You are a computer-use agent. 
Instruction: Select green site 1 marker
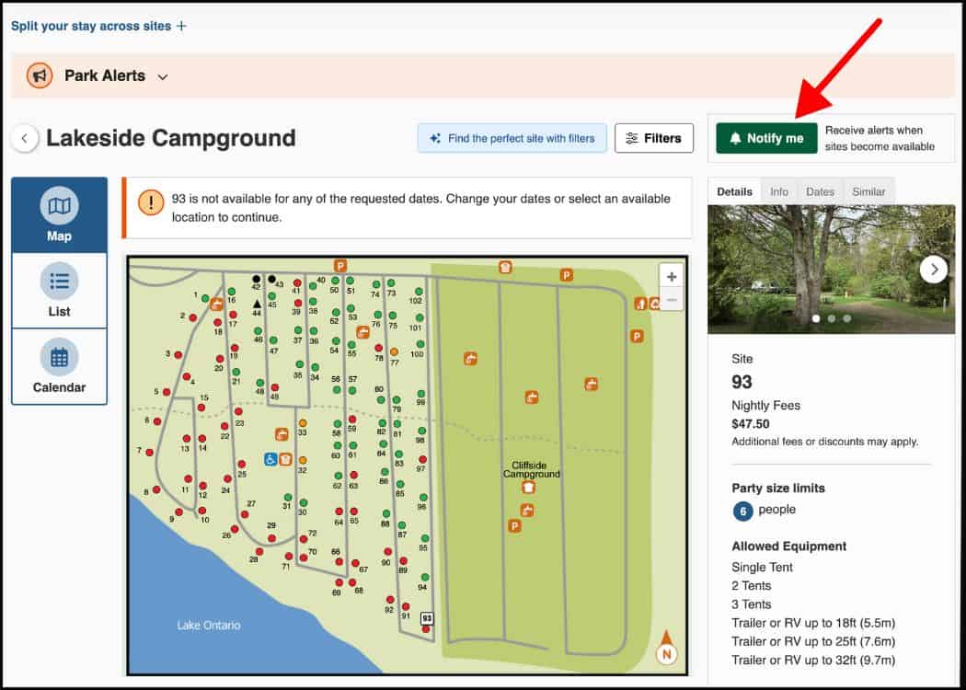(205, 298)
